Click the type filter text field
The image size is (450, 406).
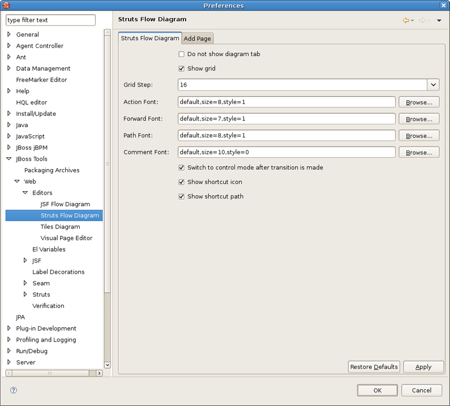tap(50, 20)
